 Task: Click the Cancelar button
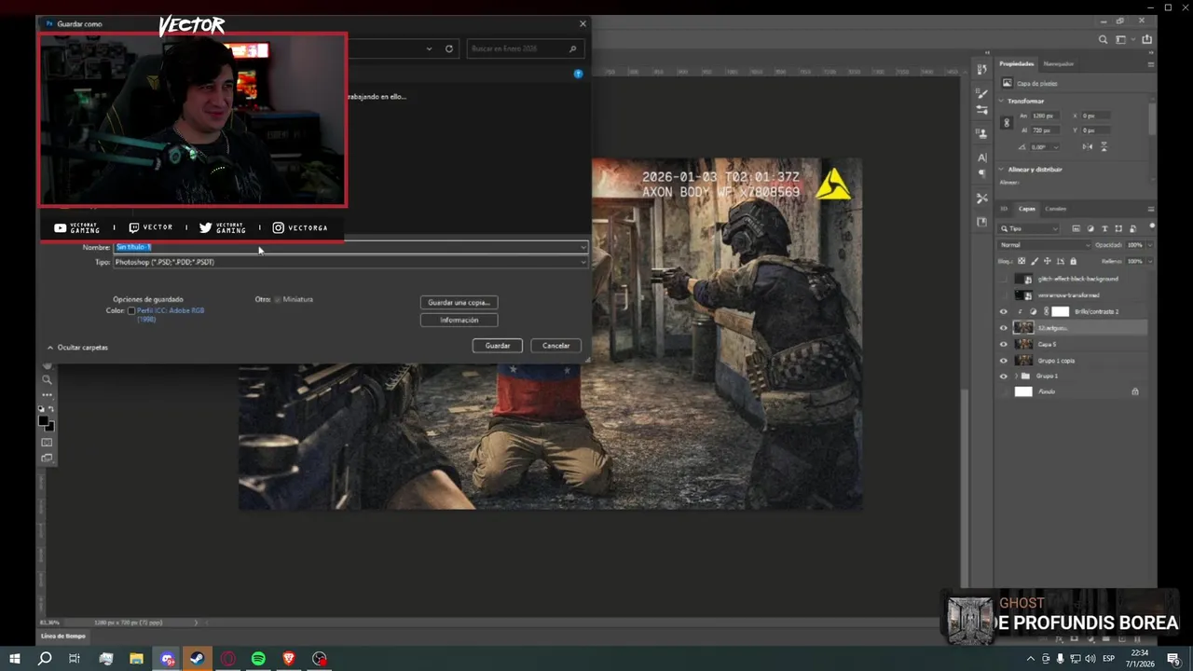tap(556, 346)
